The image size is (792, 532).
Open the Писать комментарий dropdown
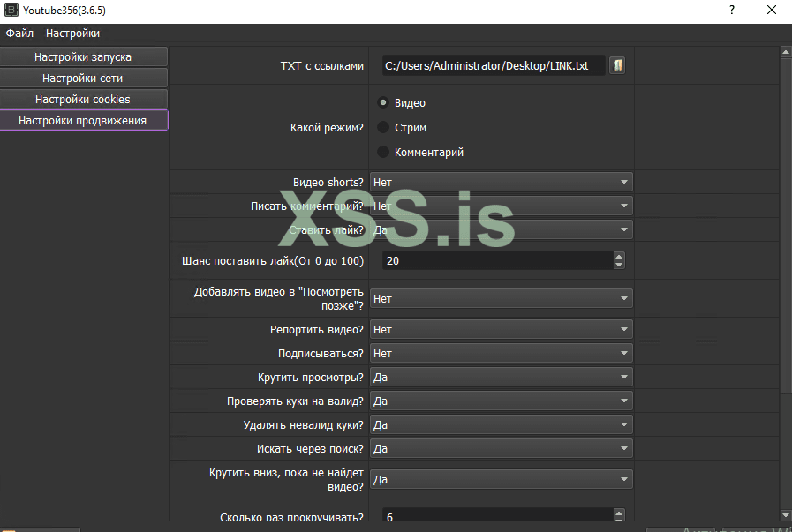(x=501, y=206)
